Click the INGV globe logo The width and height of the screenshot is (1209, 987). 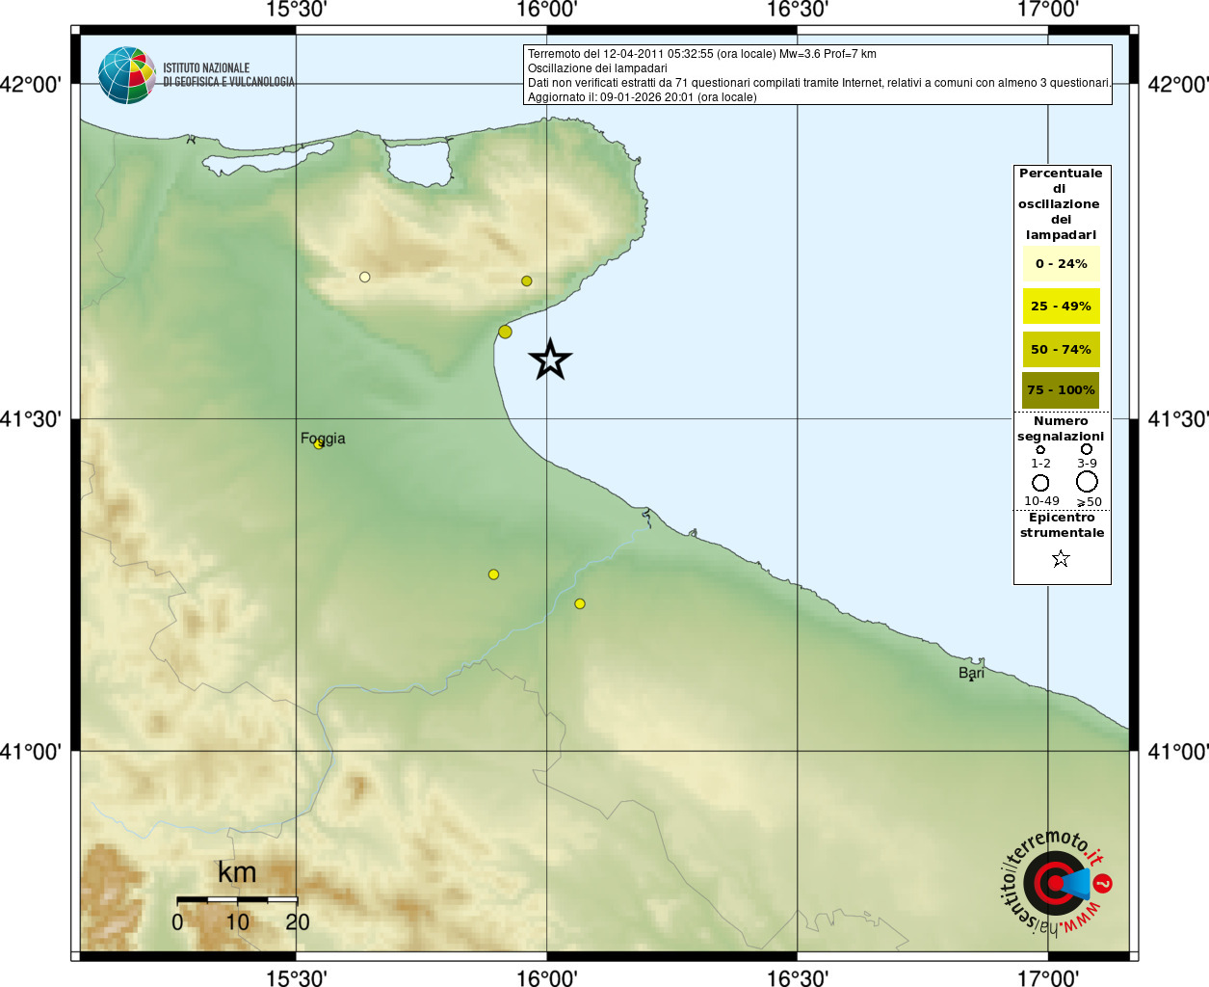coord(127,75)
